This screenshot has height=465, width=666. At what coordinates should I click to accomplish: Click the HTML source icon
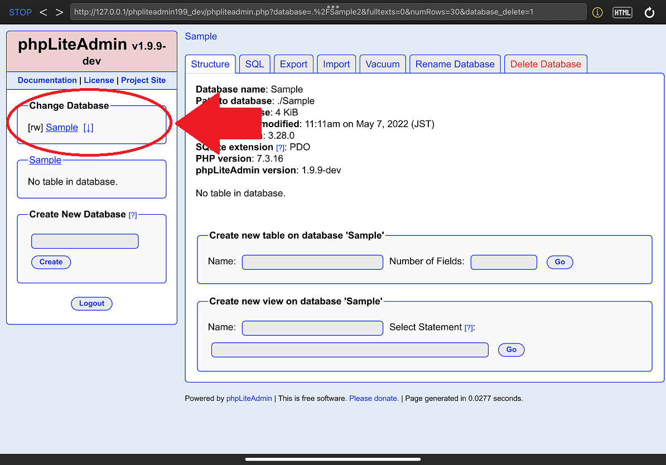click(x=622, y=12)
